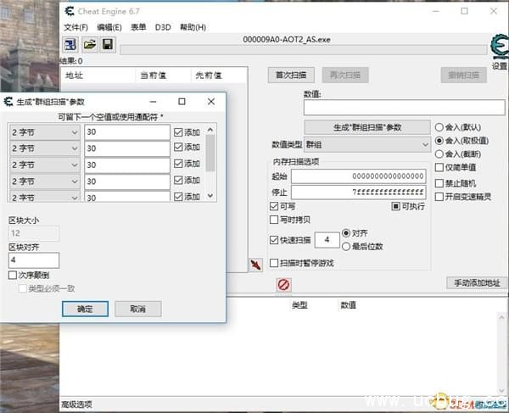
Task: Open the first 2 字节 type dropdown
Action: pos(44,132)
